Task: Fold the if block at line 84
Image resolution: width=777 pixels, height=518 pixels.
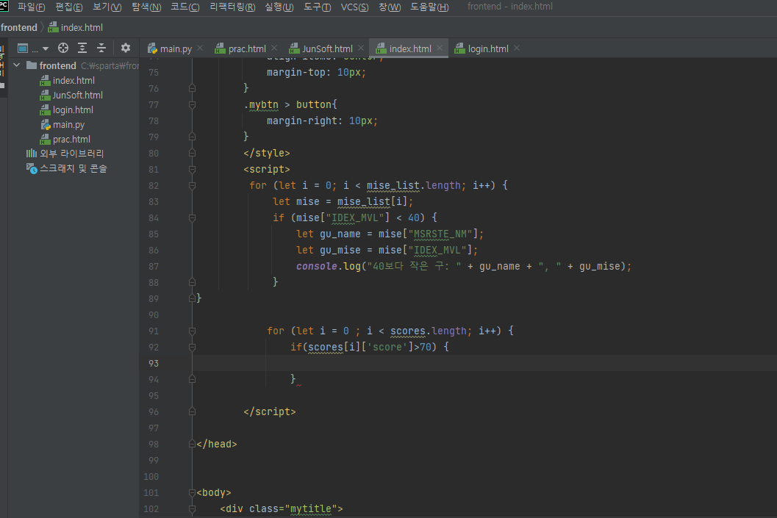Action: (193, 218)
